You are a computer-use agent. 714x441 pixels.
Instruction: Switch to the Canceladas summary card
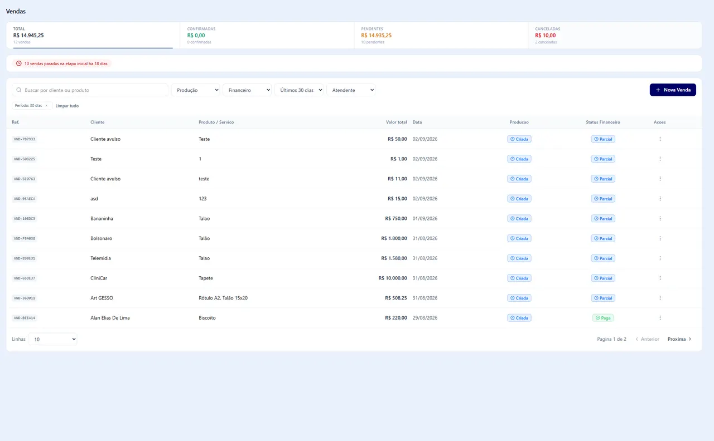pyautogui.click(x=615, y=35)
